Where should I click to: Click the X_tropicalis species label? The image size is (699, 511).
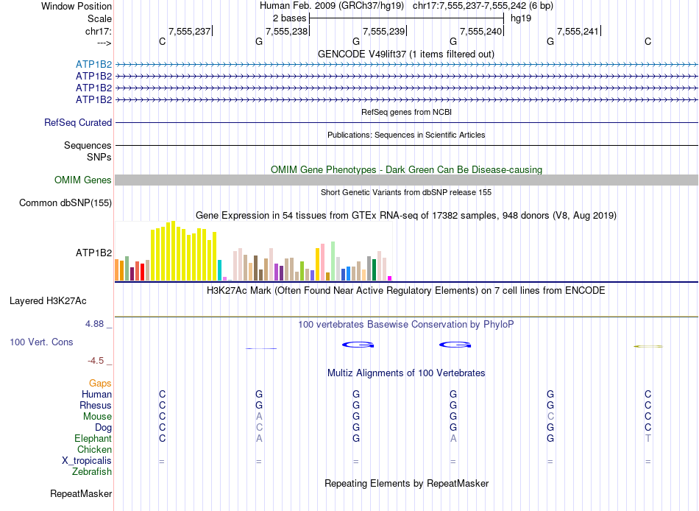tap(87, 461)
